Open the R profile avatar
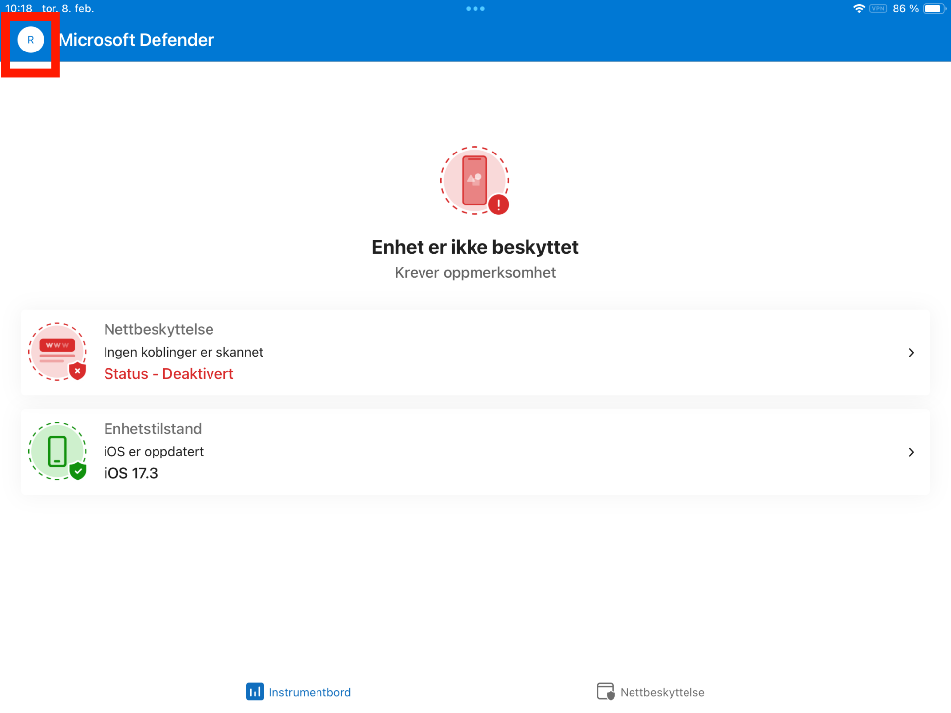The height and width of the screenshot is (713, 951). (31, 40)
